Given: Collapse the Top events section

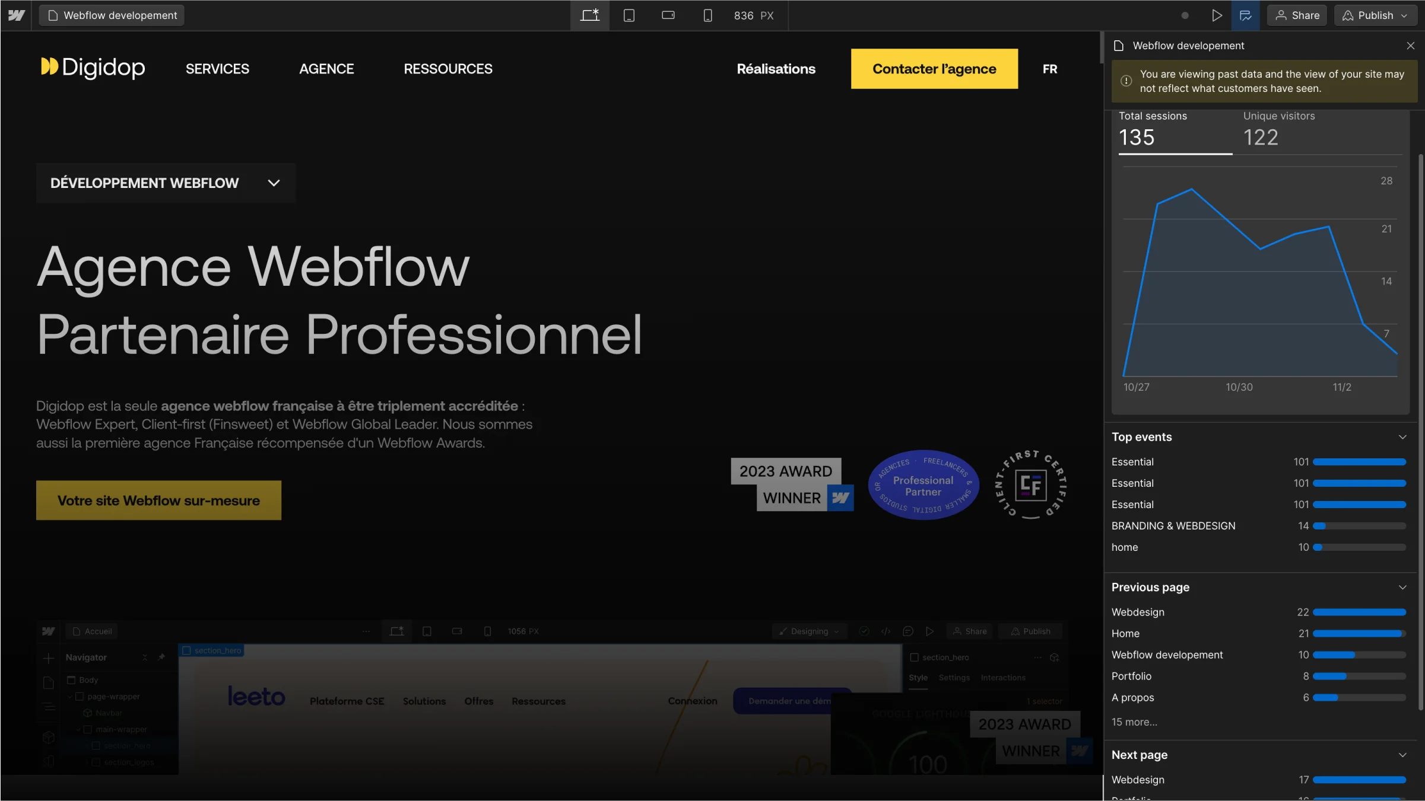Looking at the screenshot, I should [1403, 437].
